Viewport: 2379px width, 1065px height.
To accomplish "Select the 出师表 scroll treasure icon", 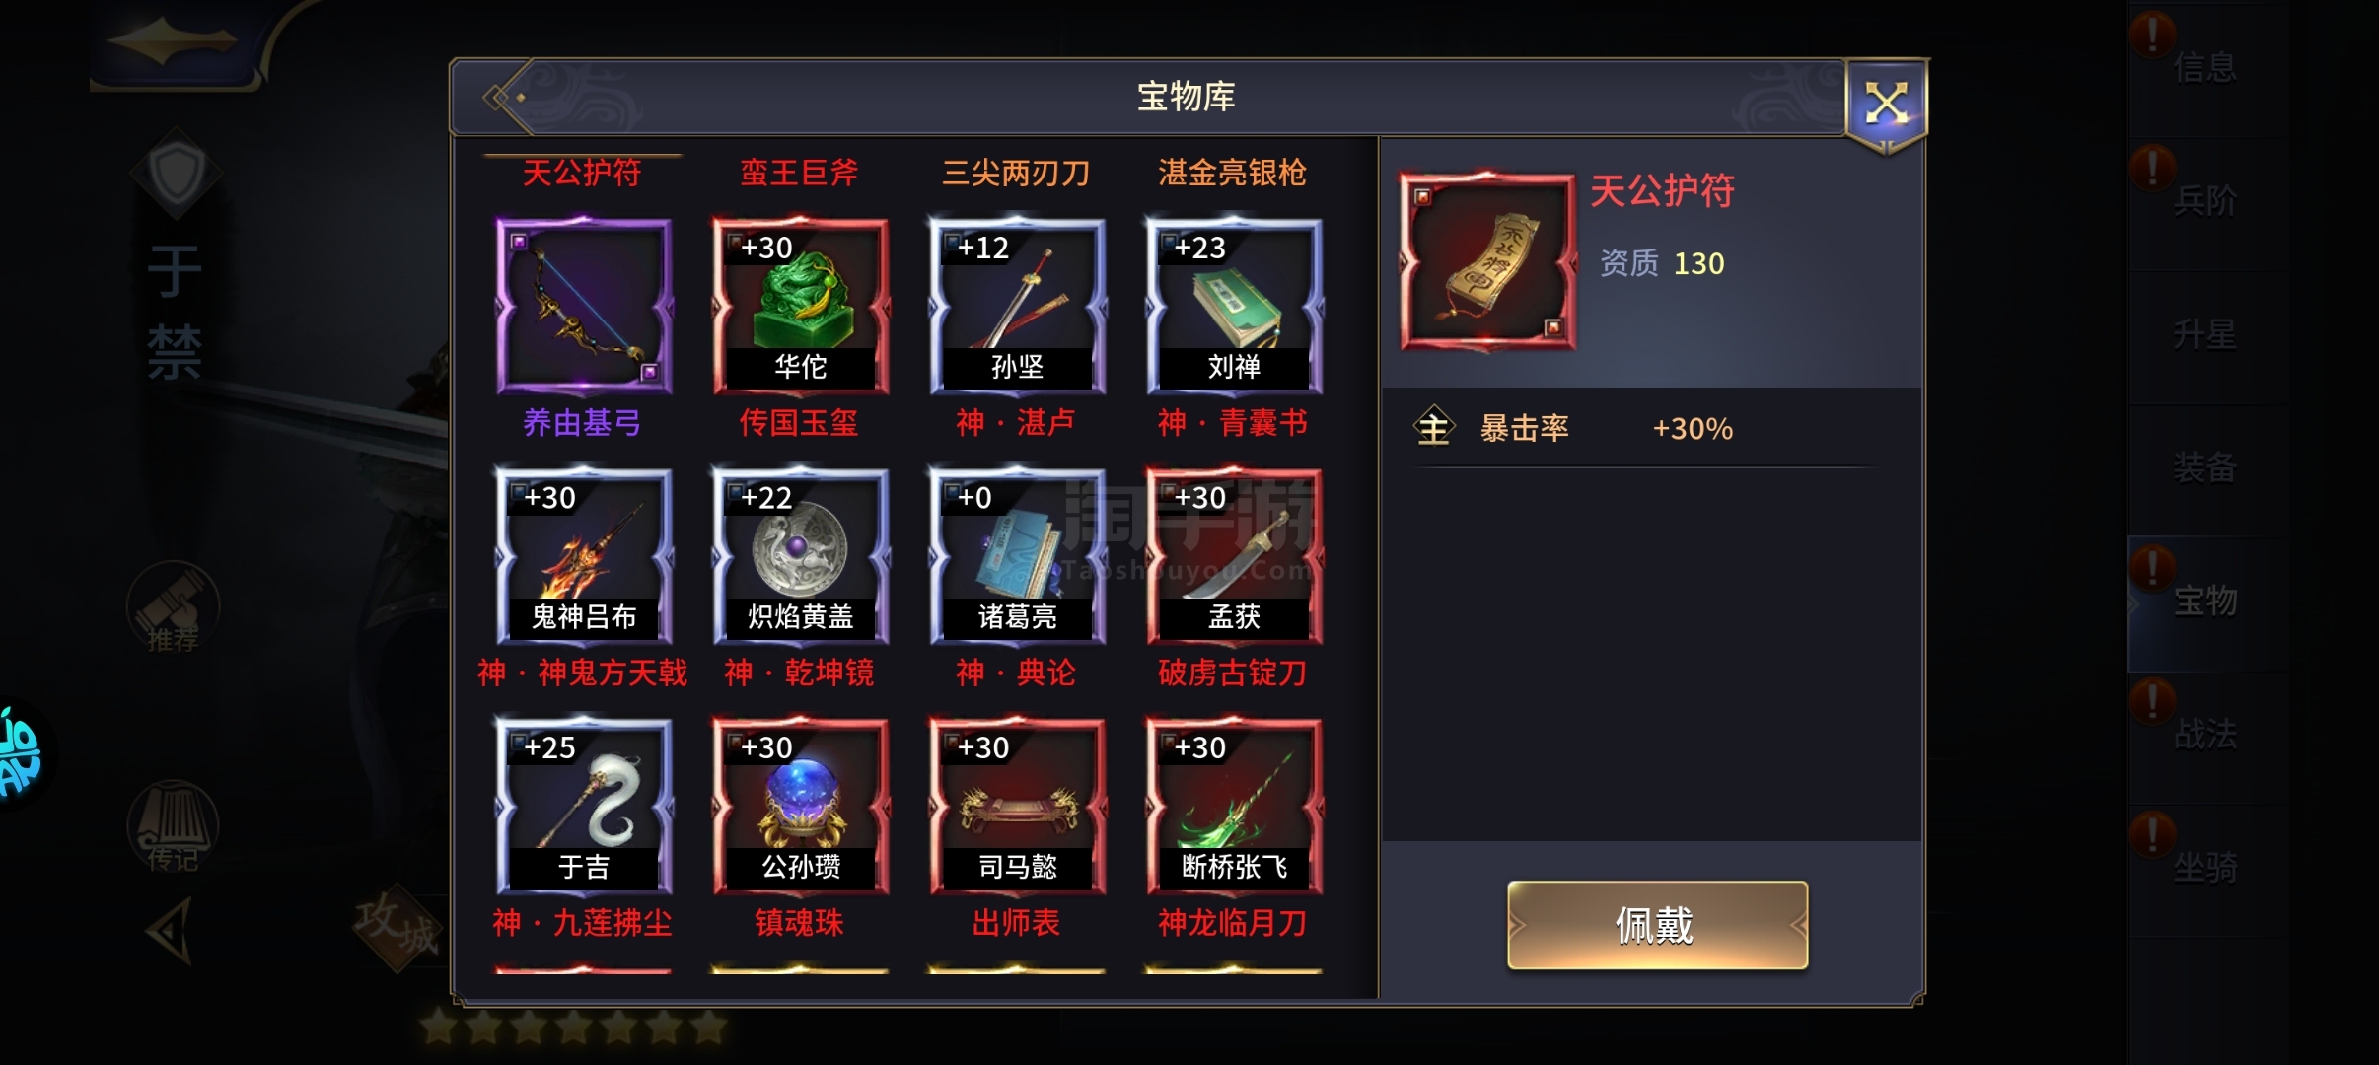I will coord(1017,807).
